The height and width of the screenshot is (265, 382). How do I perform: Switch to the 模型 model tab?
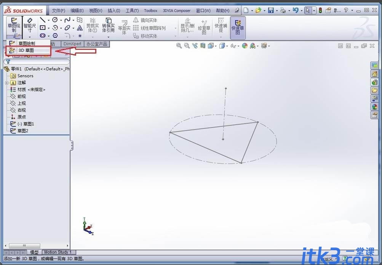pyautogui.click(x=34, y=252)
